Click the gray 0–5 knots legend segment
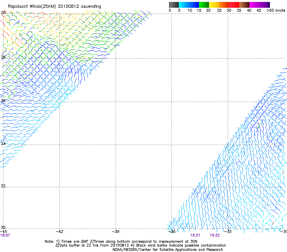 174,5
